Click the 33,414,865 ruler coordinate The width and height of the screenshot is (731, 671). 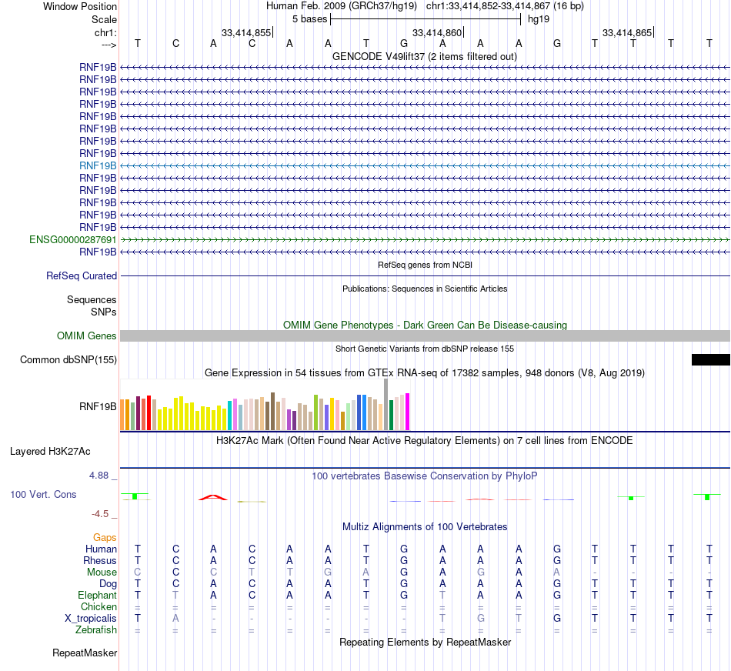coord(627,32)
